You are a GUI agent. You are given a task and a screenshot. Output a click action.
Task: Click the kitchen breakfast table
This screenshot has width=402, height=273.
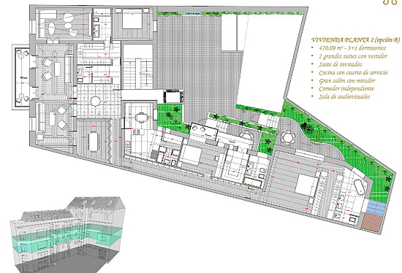point(141,118)
